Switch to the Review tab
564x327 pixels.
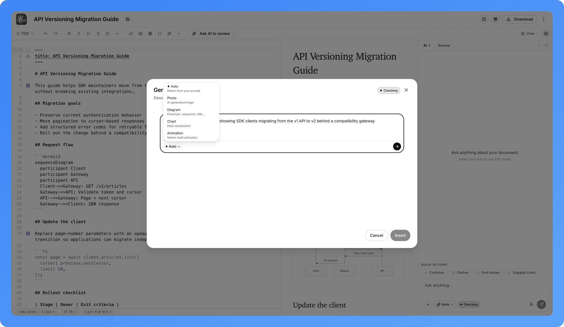tap(444, 45)
